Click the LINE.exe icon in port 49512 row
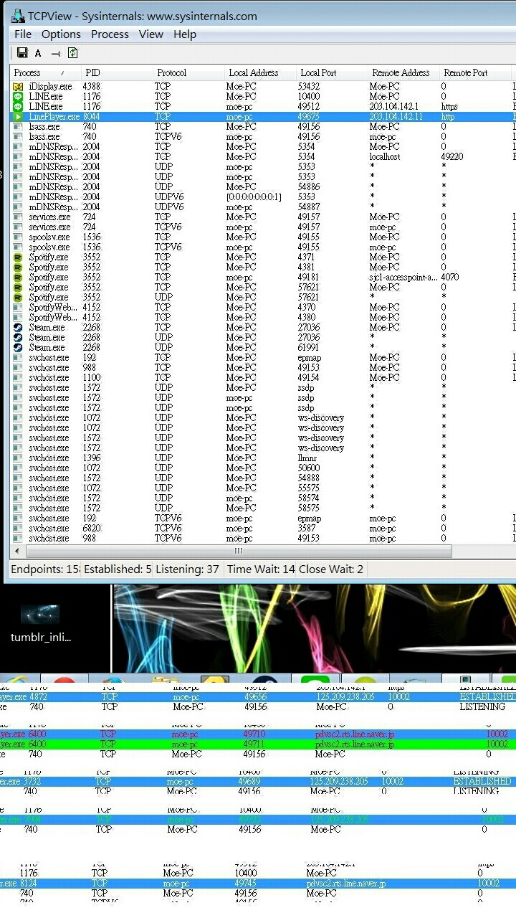Image resolution: width=516 pixels, height=918 pixels. point(18,106)
